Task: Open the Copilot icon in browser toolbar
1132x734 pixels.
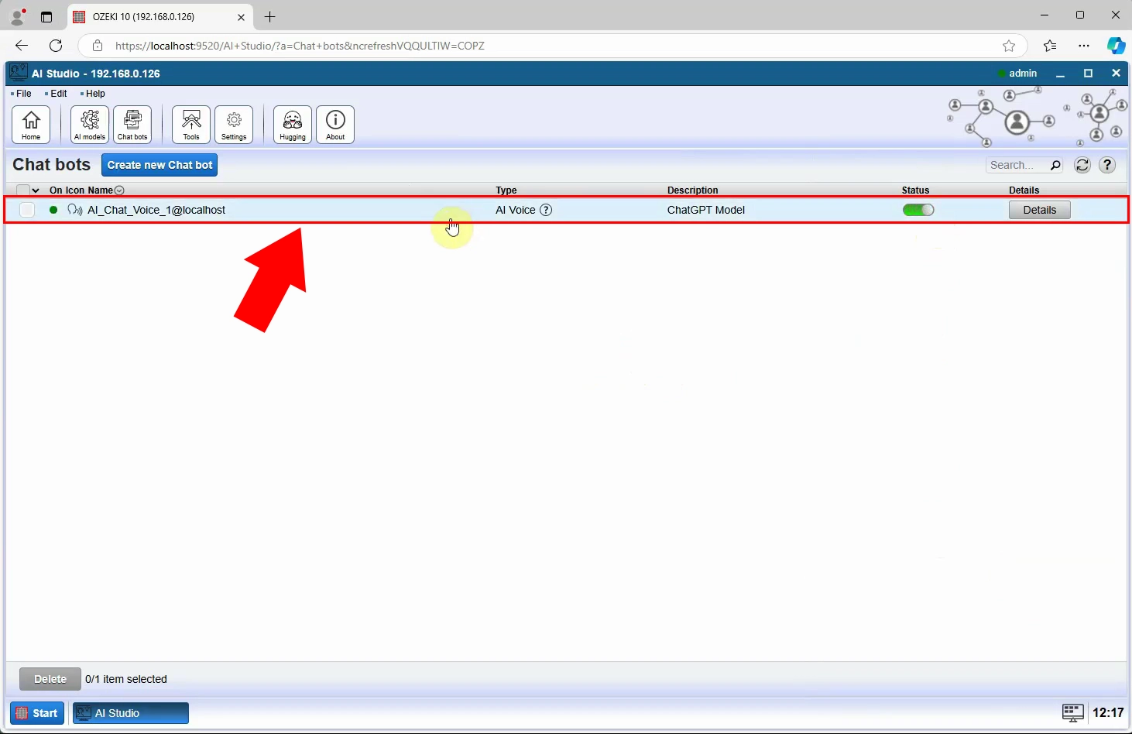Action: coord(1116,46)
